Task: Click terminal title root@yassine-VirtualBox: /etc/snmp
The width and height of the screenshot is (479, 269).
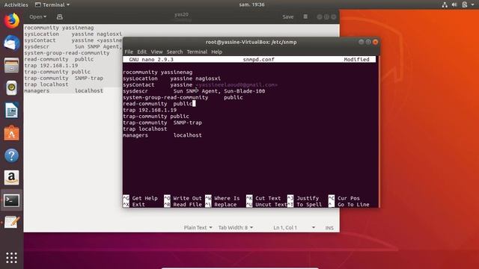Action: (x=251, y=42)
